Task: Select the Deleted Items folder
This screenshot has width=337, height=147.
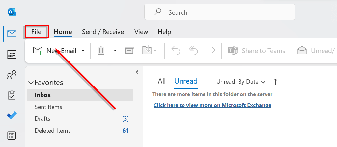Action: (53, 131)
